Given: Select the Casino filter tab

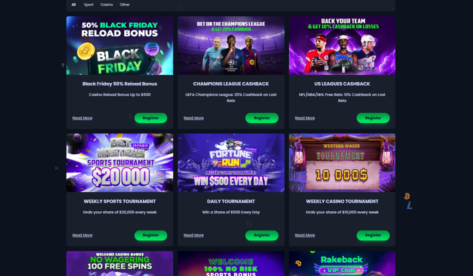Looking at the screenshot, I should point(107,5).
